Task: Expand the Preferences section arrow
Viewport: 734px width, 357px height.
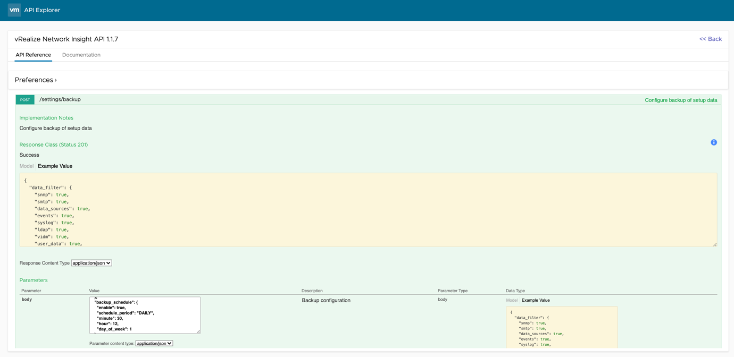Action: [56, 80]
